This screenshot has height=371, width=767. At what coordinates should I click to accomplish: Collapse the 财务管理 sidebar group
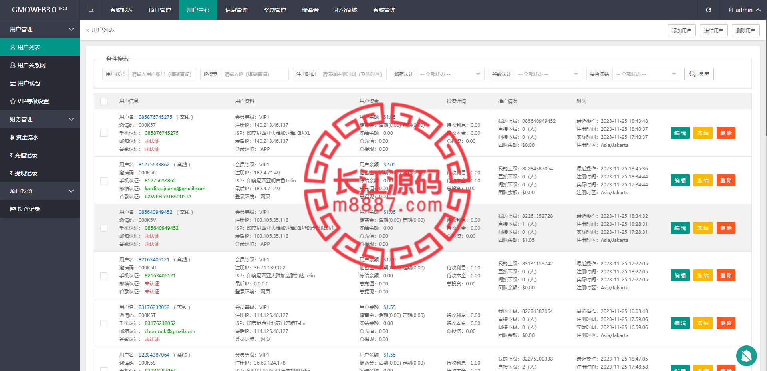coord(40,119)
